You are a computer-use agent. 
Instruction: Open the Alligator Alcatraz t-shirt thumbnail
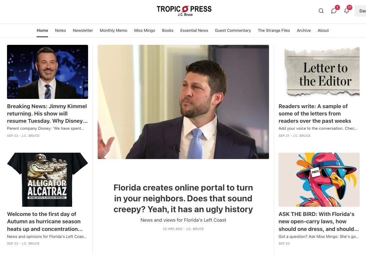pos(48,180)
